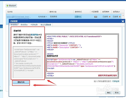Switch to the 自动添加 tab

click(24, 25)
